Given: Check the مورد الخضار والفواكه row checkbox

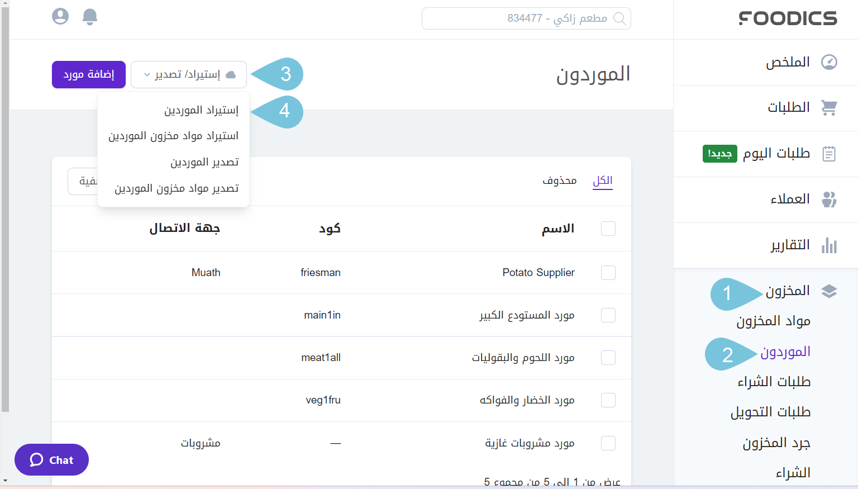Looking at the screenshot, I should (608, 400).
